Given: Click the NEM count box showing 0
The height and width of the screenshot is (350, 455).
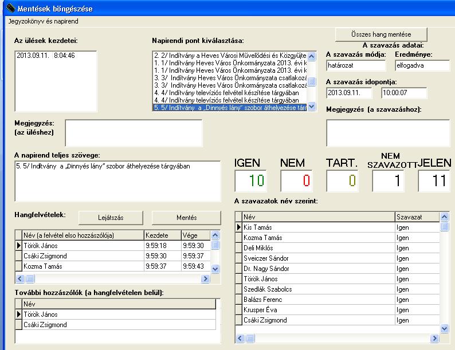Looking at the screenshot, I should [x=296, y=180].
